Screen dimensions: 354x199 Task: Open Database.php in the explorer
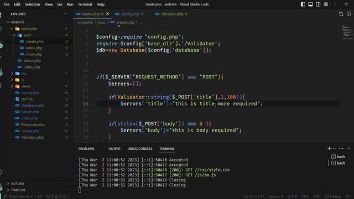click(x=33, y=106)
